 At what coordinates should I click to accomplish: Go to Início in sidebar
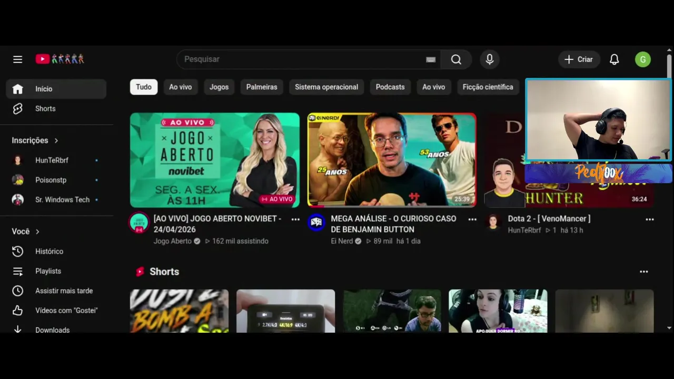tap(56, 89)
